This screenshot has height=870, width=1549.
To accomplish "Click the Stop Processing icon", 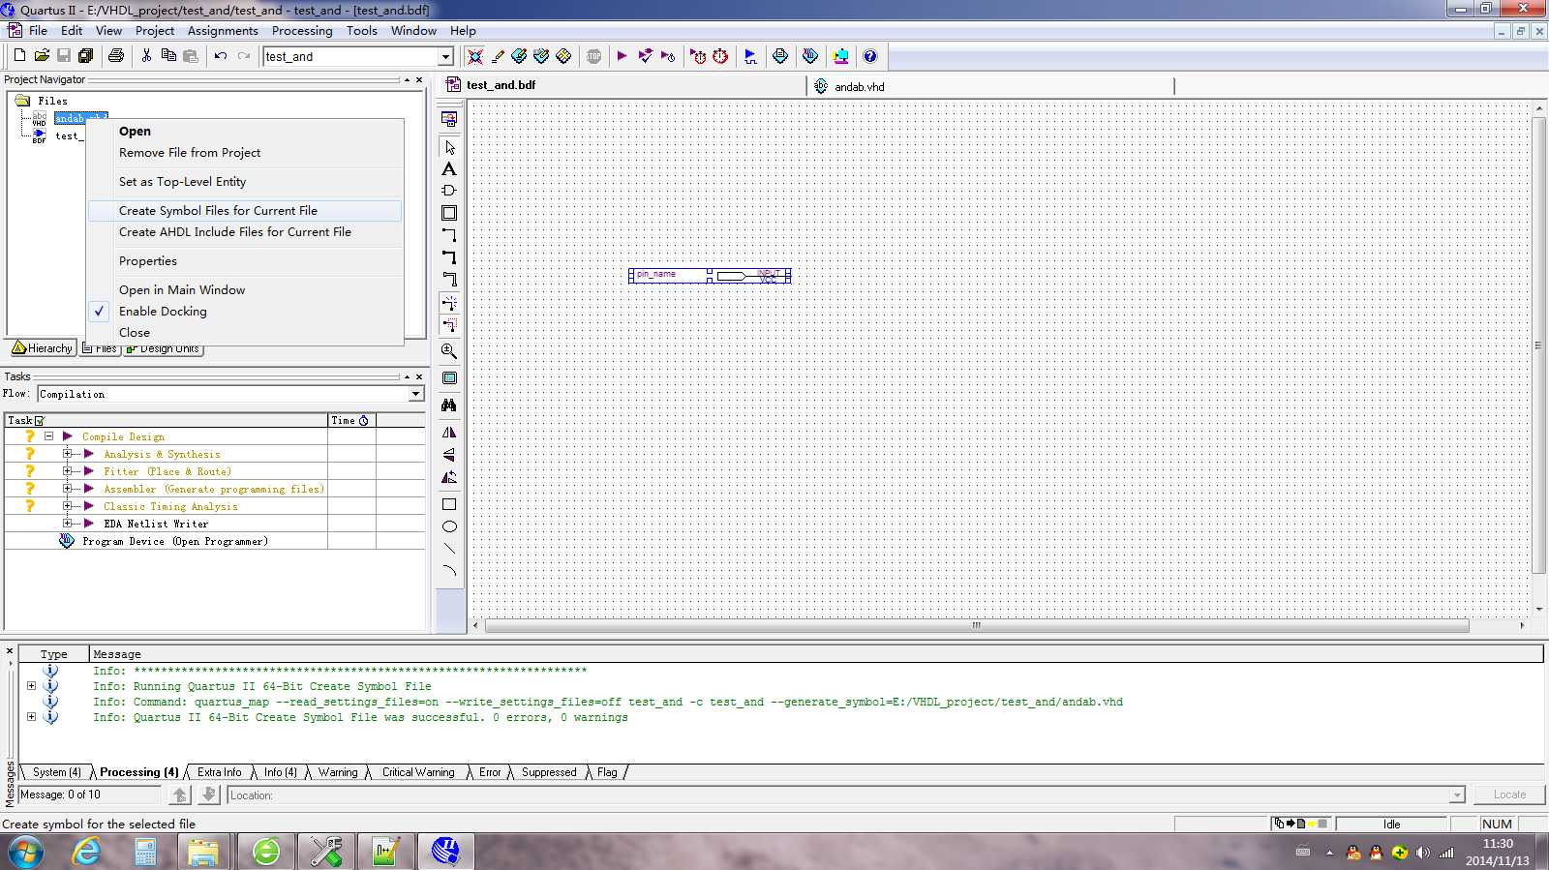I will pos(593,56).
